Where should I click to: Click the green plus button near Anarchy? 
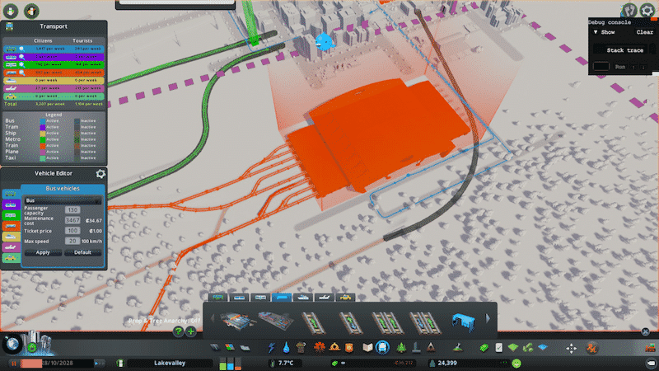pos(191,331)
